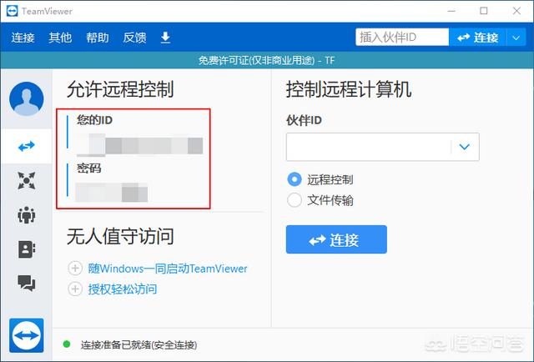The image size is (534, 362).
Task: Click the download arrow icon in menu bar
Action: (x=165, y=38)
